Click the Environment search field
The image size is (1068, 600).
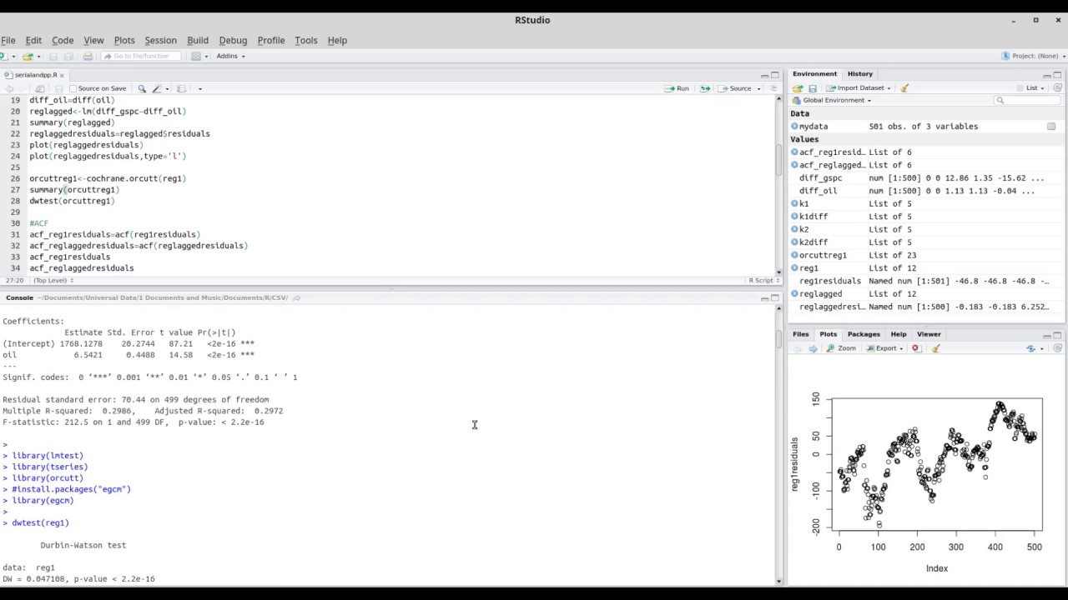1027,100
